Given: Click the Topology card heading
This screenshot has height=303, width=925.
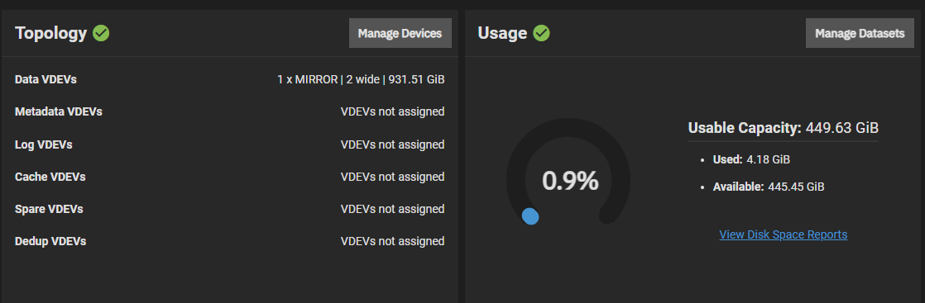Looking at the screenshot, I should click(x=50, y=33).
